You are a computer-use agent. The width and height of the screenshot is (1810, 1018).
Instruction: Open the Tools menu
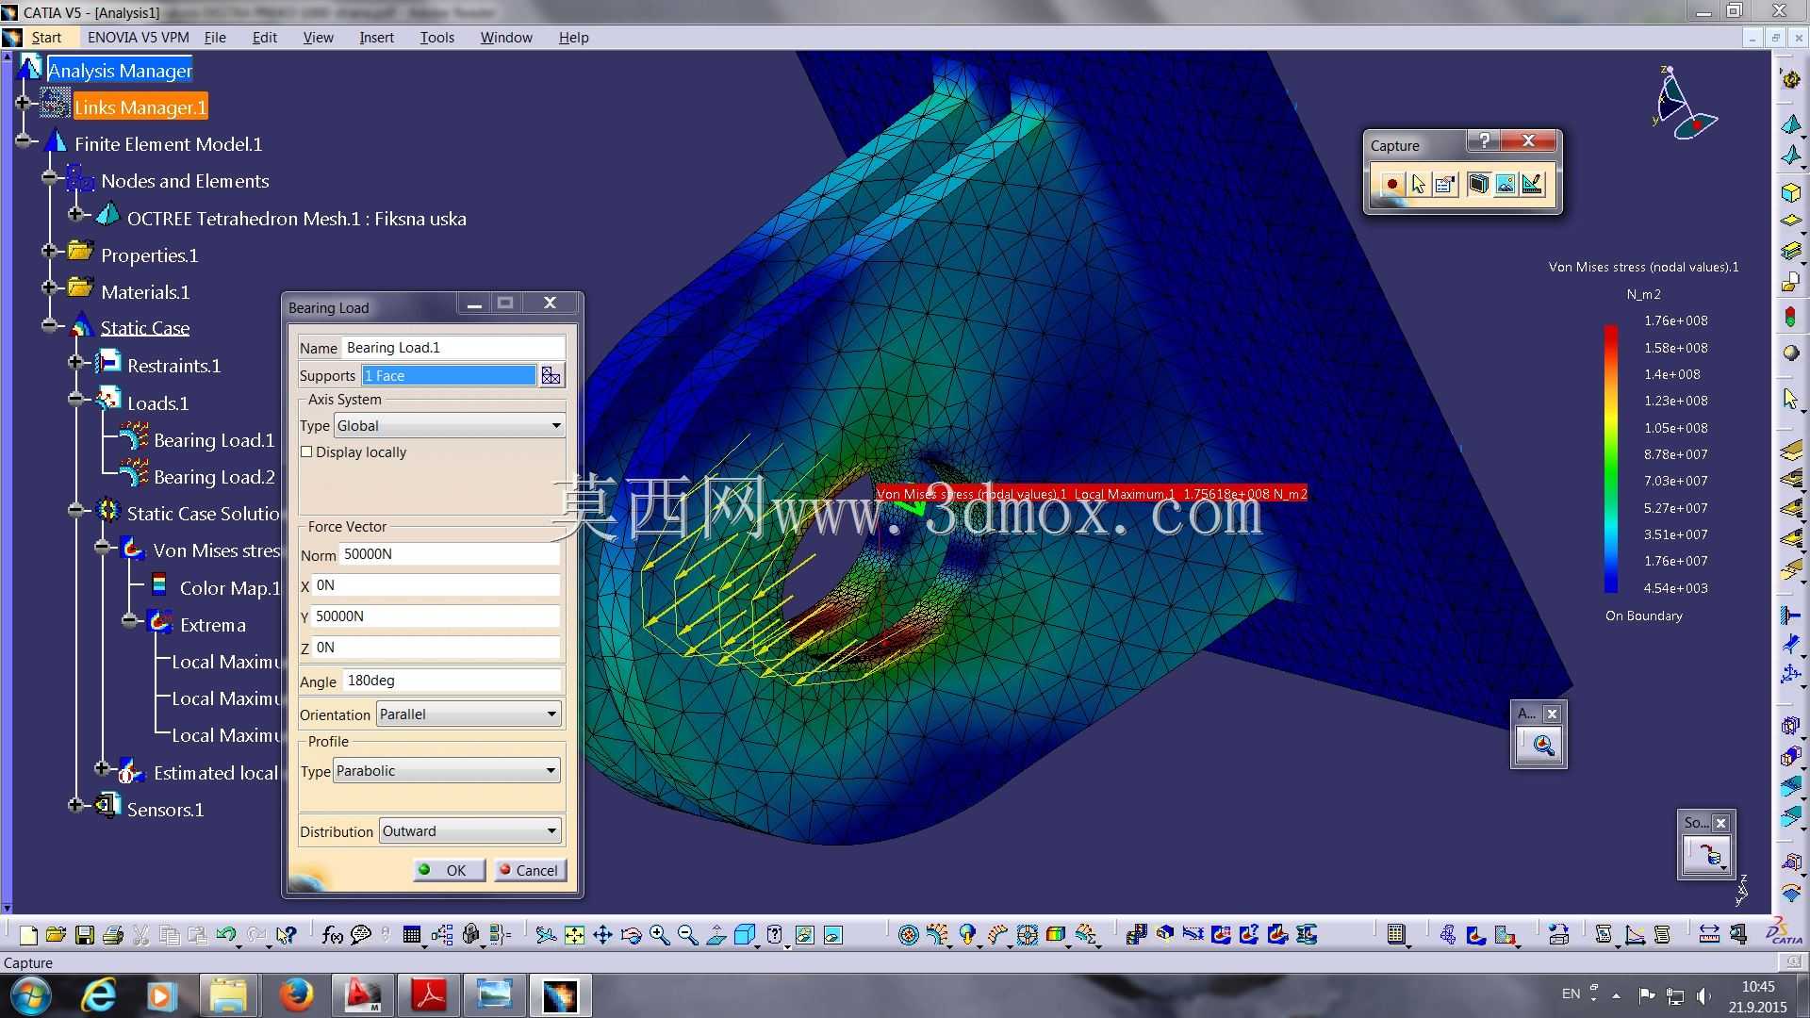(x=437, y=38)
